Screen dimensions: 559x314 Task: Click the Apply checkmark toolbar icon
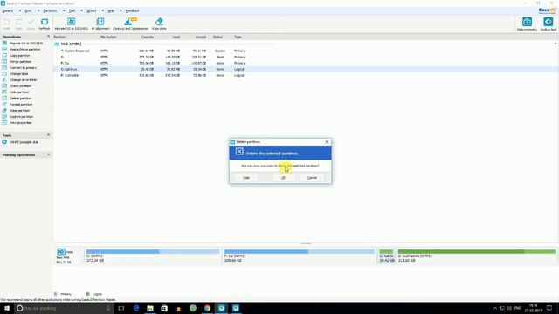31,24
